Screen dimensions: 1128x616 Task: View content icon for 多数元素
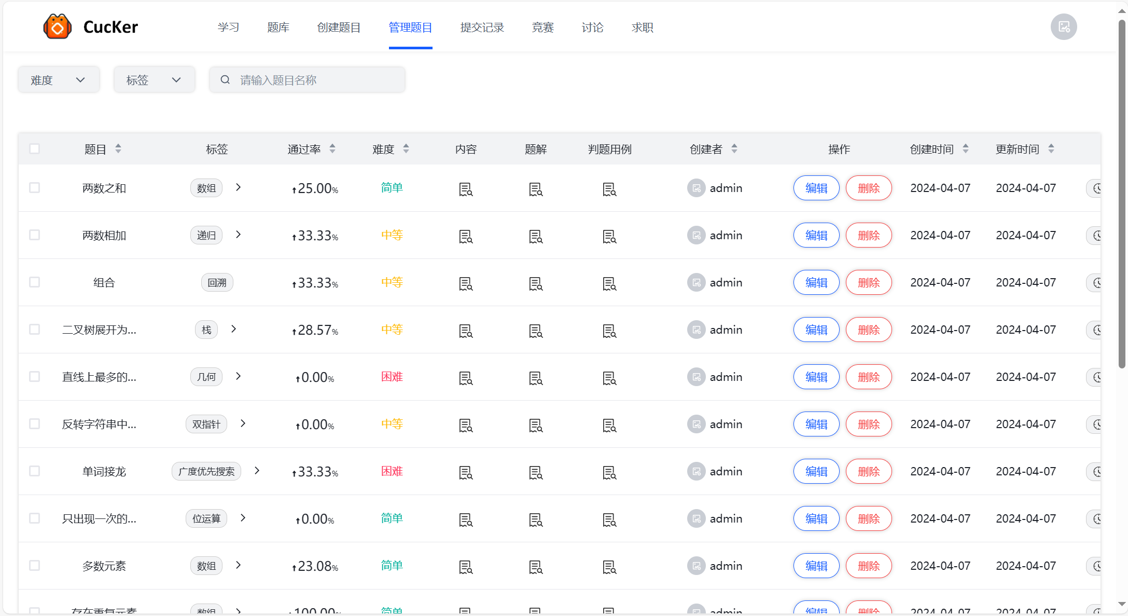pyautogui.click(x=466, y=567)
